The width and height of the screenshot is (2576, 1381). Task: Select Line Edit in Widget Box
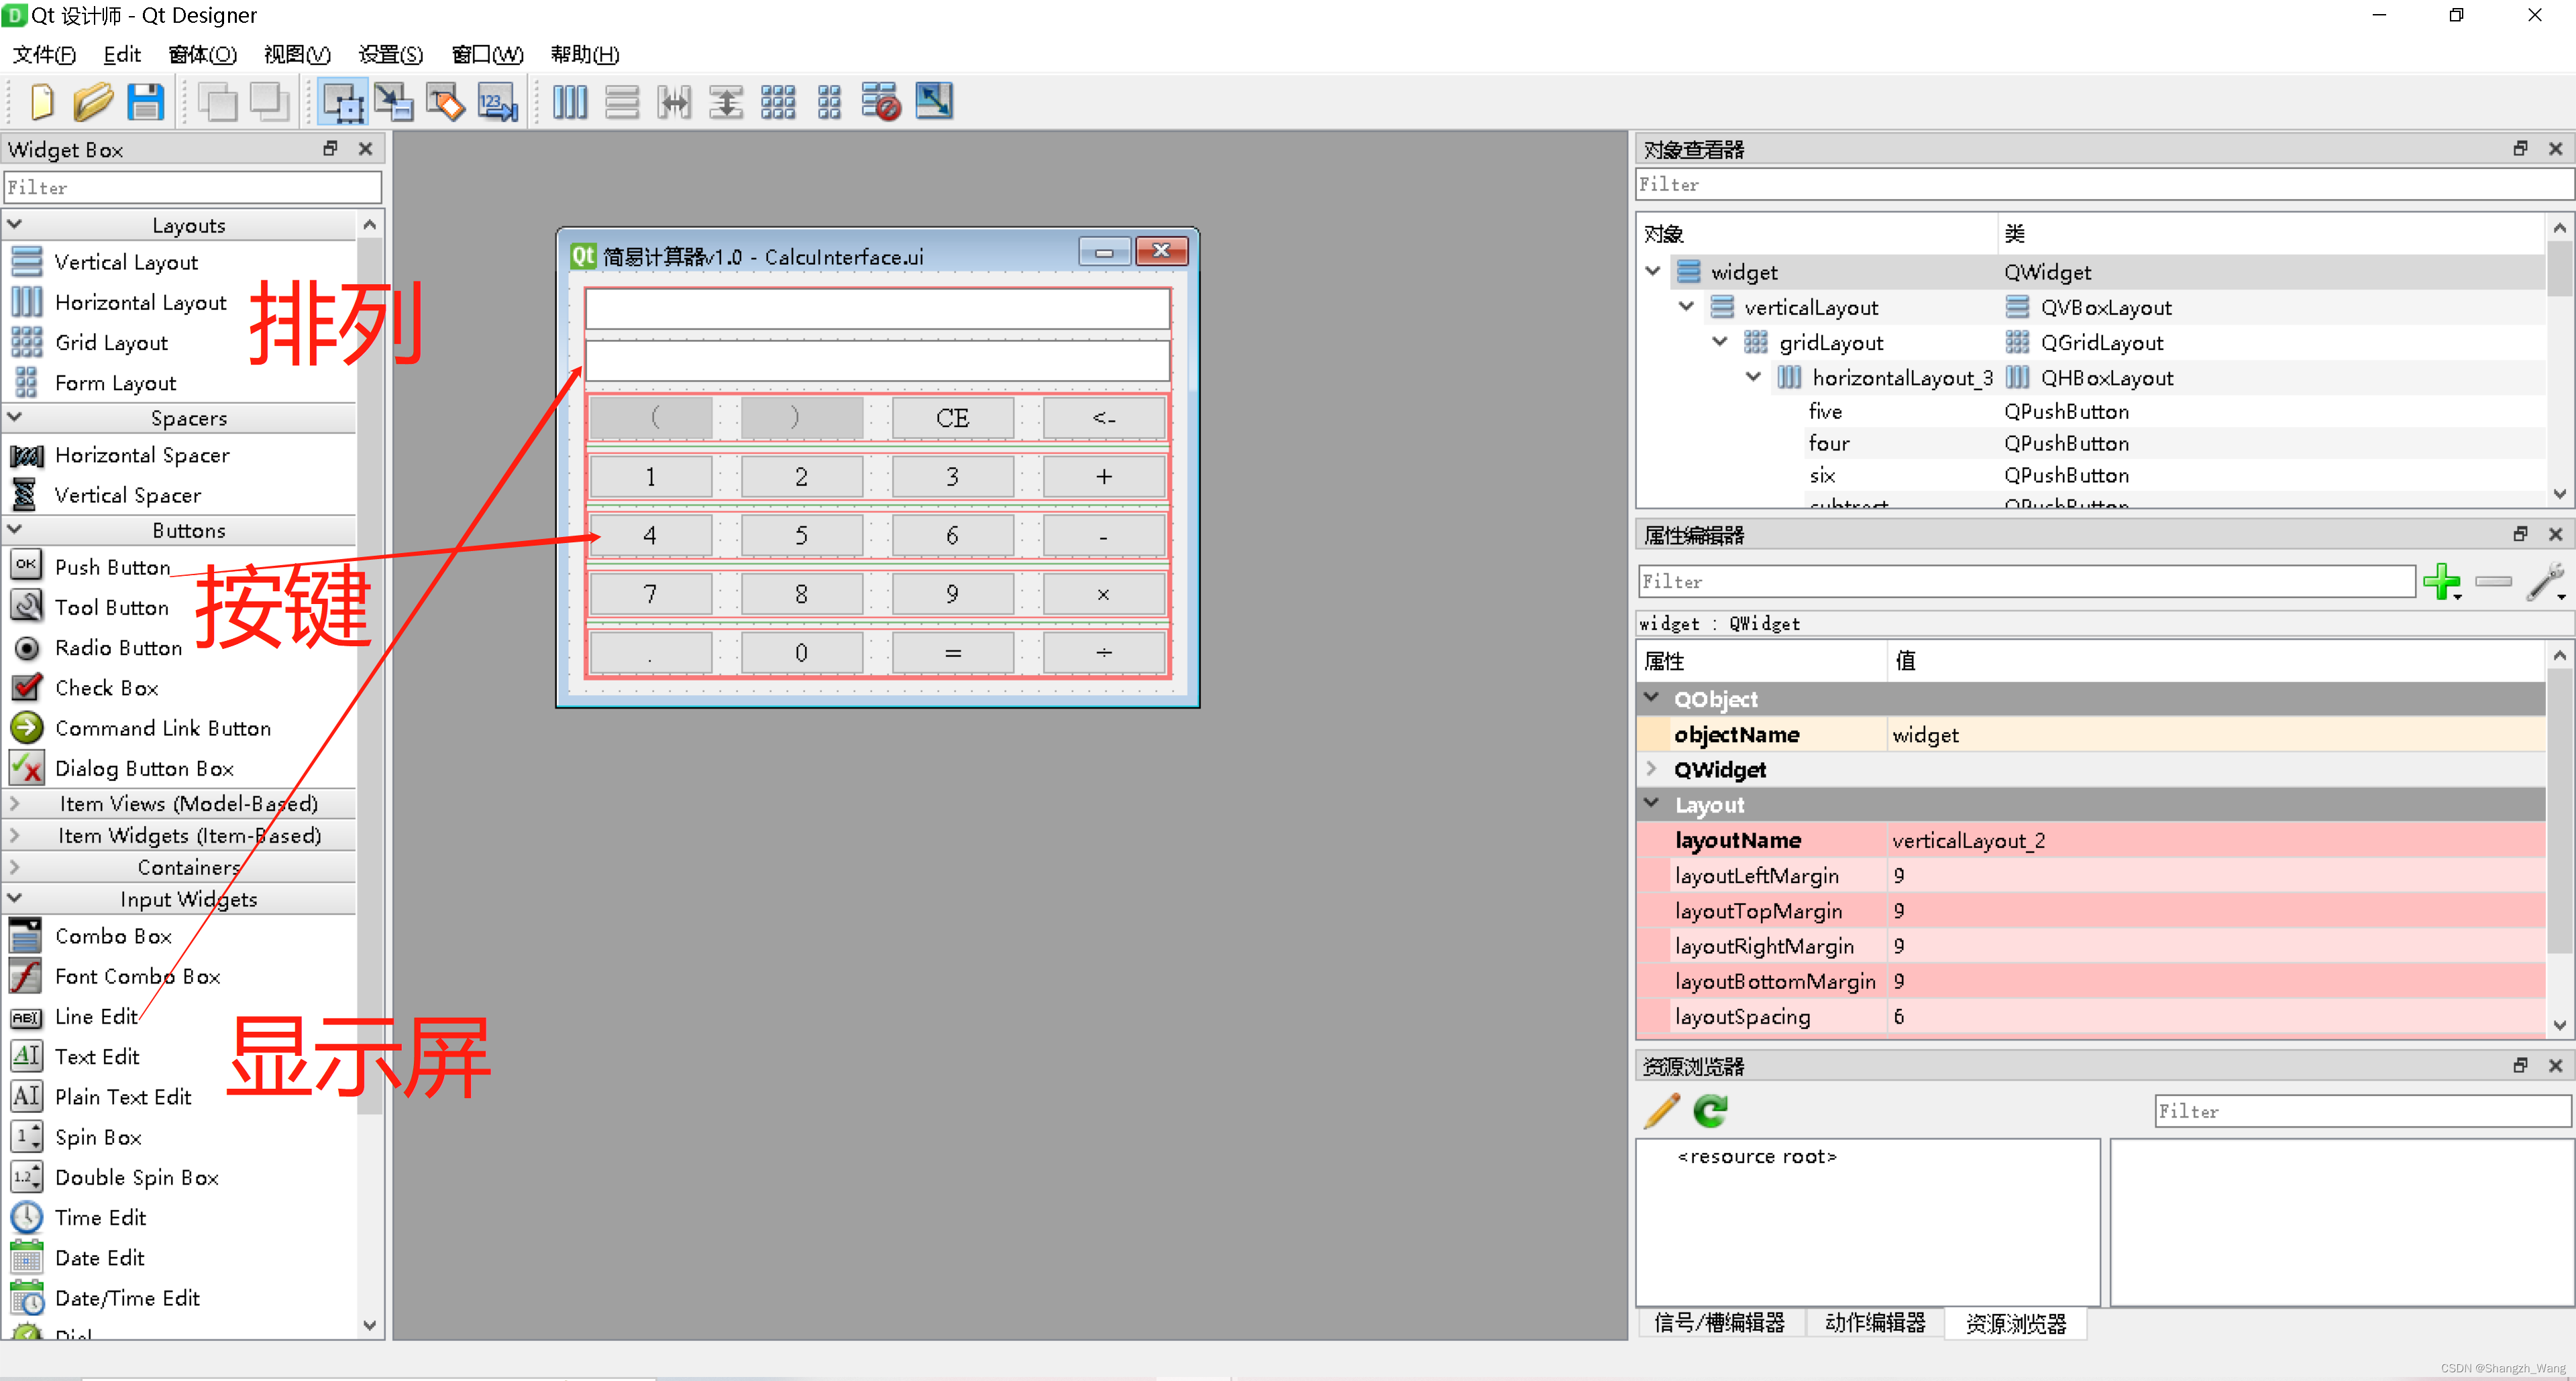96,1016
